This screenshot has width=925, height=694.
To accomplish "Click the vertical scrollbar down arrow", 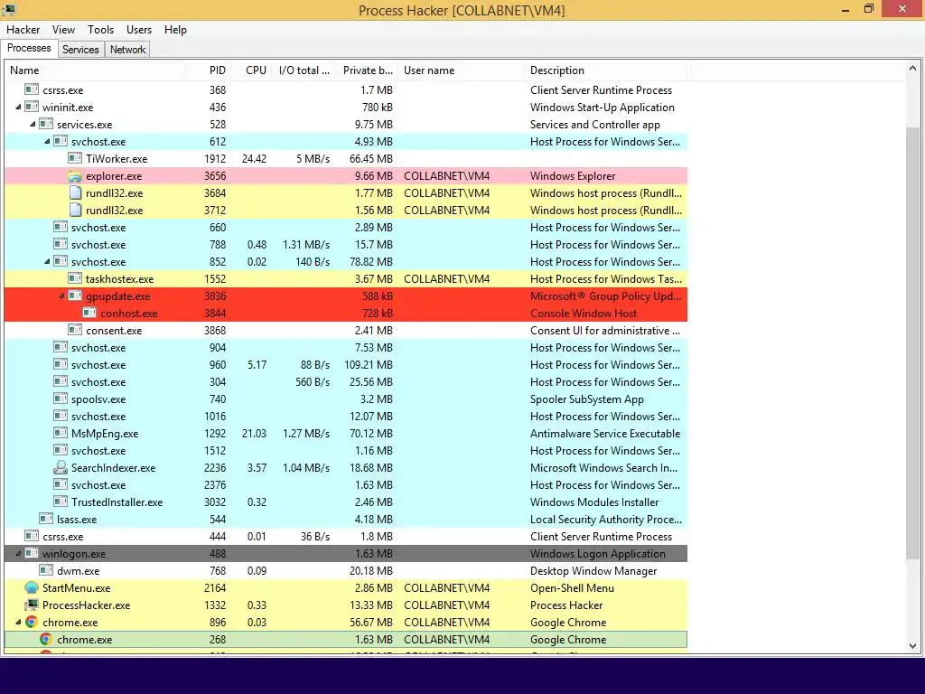I will 912,645.
